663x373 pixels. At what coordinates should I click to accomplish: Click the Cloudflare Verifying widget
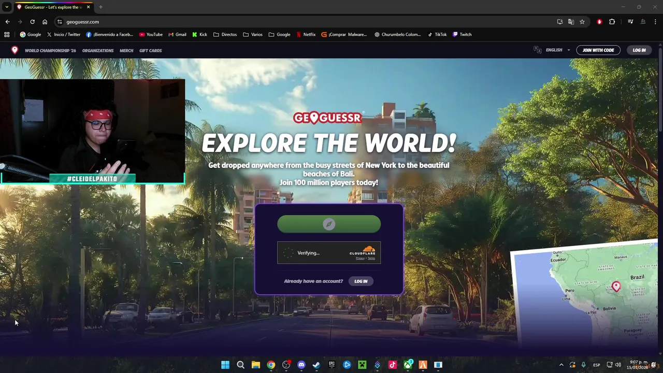click(329, 253)
